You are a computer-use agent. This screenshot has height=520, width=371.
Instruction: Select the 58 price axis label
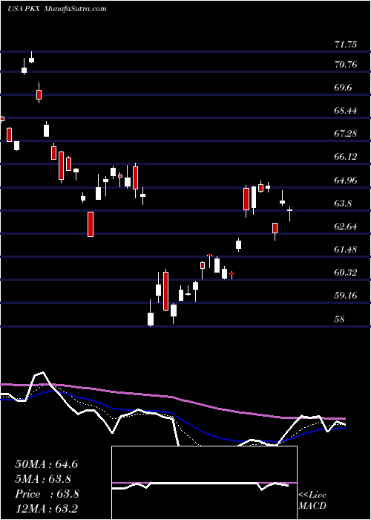pos(340,319)
